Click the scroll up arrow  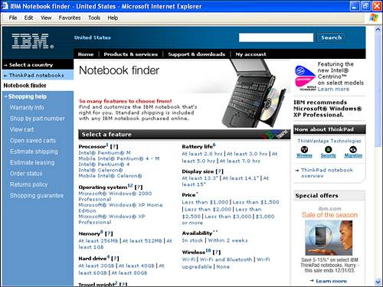click(x=378, y=30)
